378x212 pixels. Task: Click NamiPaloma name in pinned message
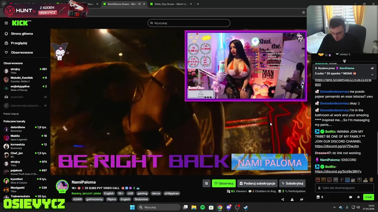[x=347, y=68]
